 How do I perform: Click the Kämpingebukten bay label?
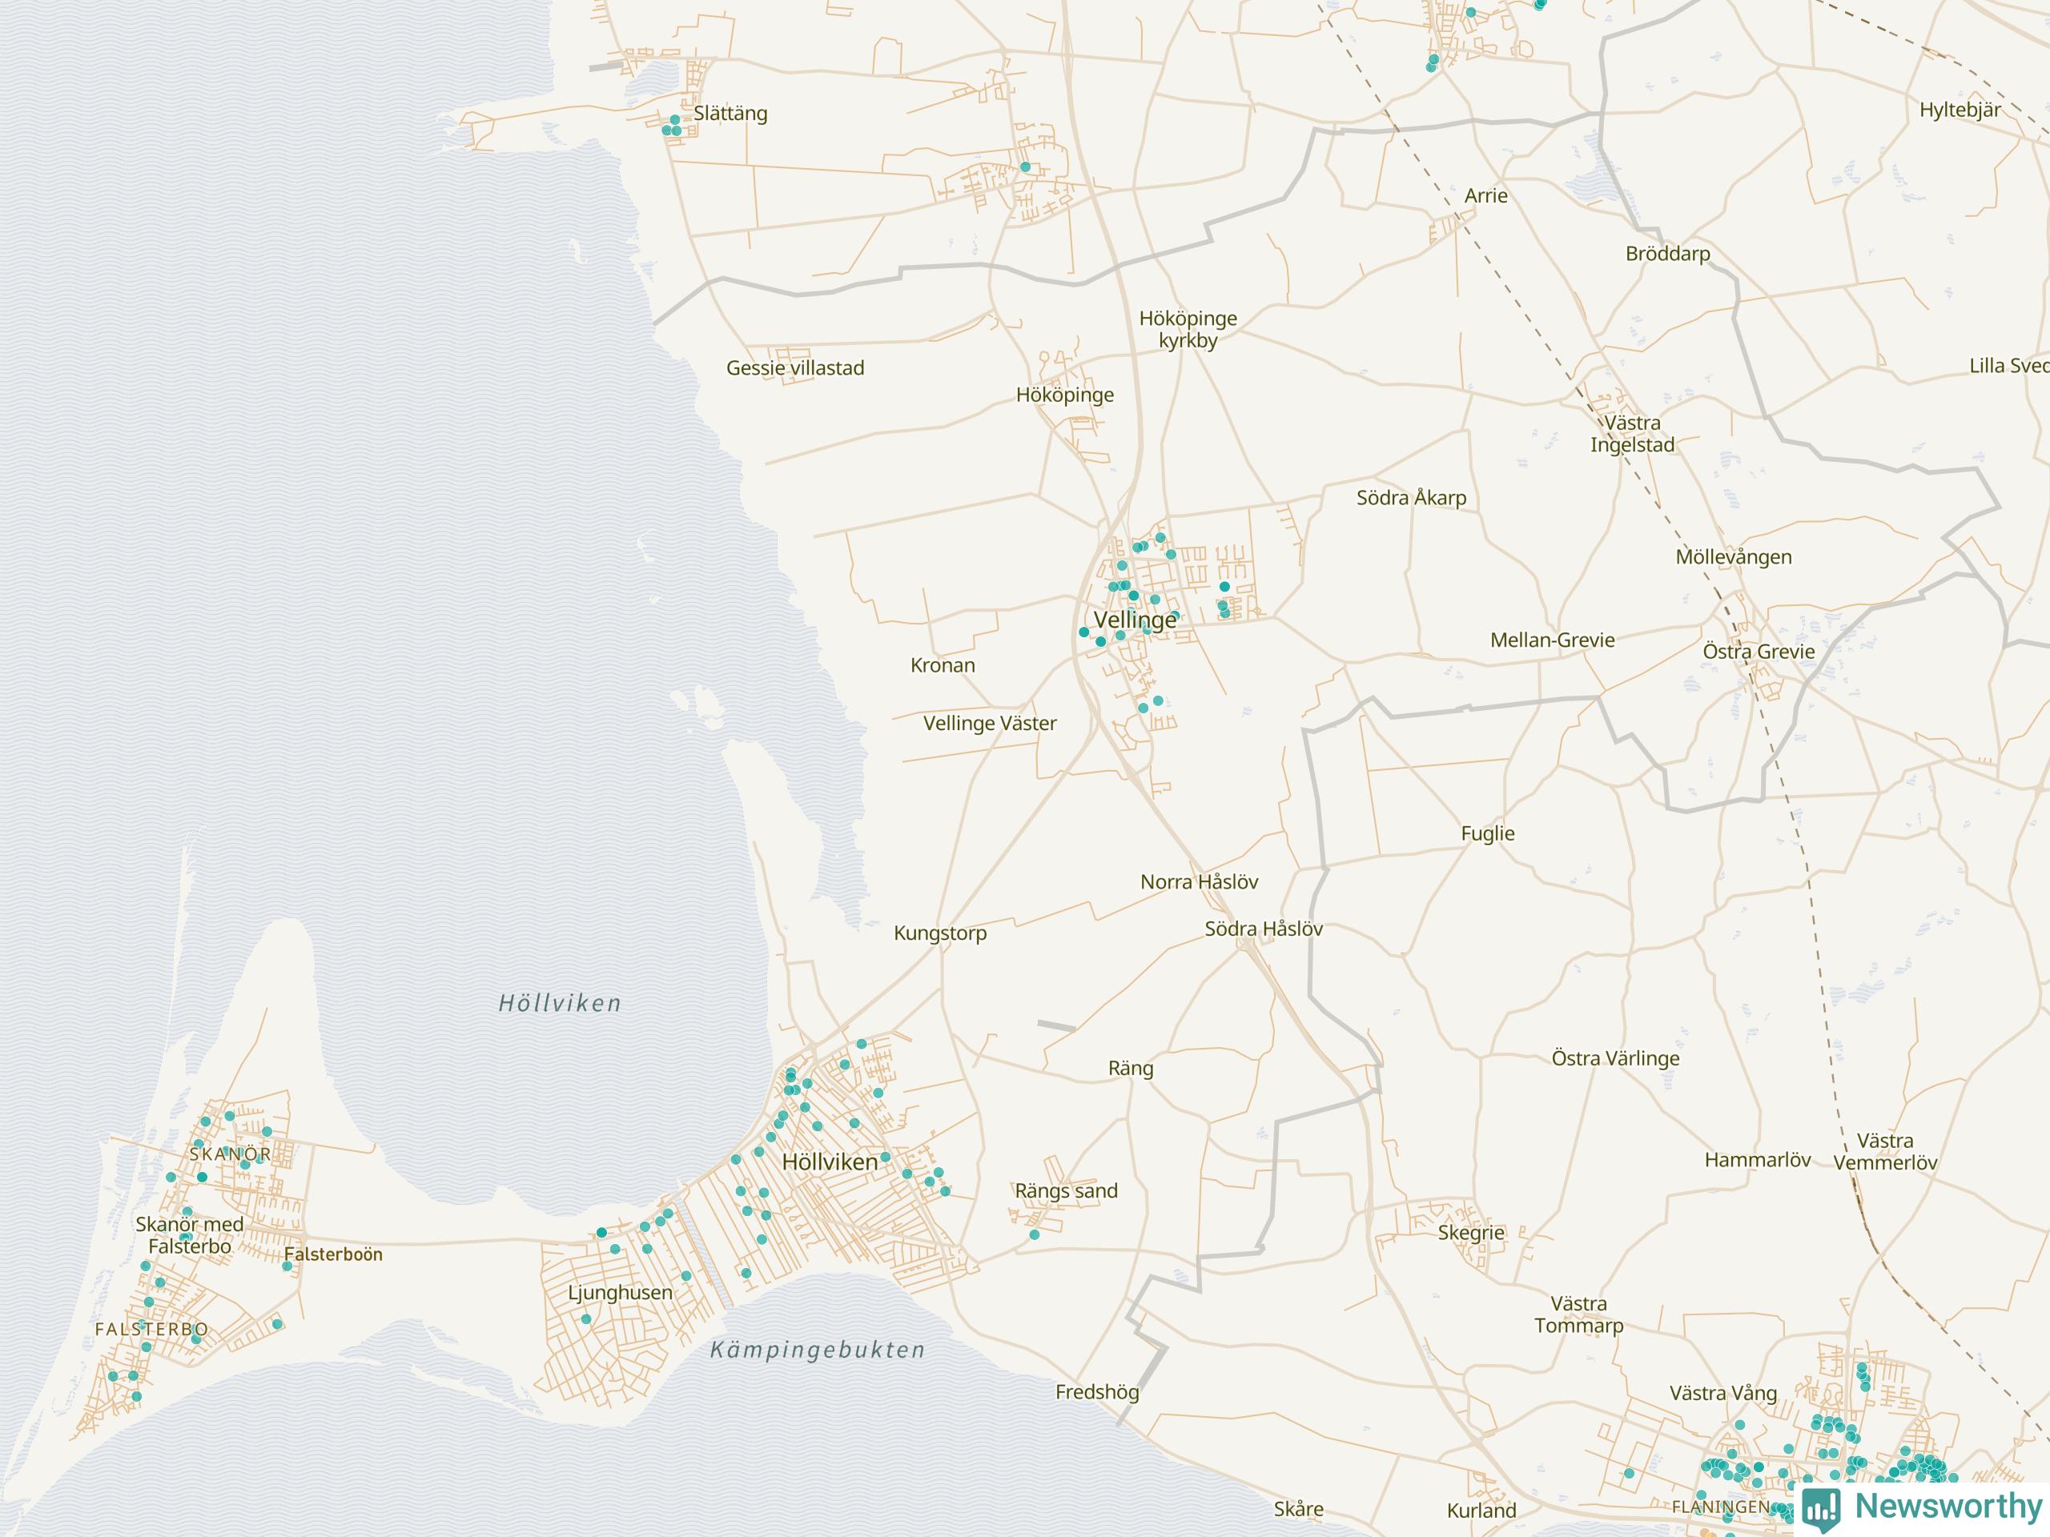(818, 1350)
